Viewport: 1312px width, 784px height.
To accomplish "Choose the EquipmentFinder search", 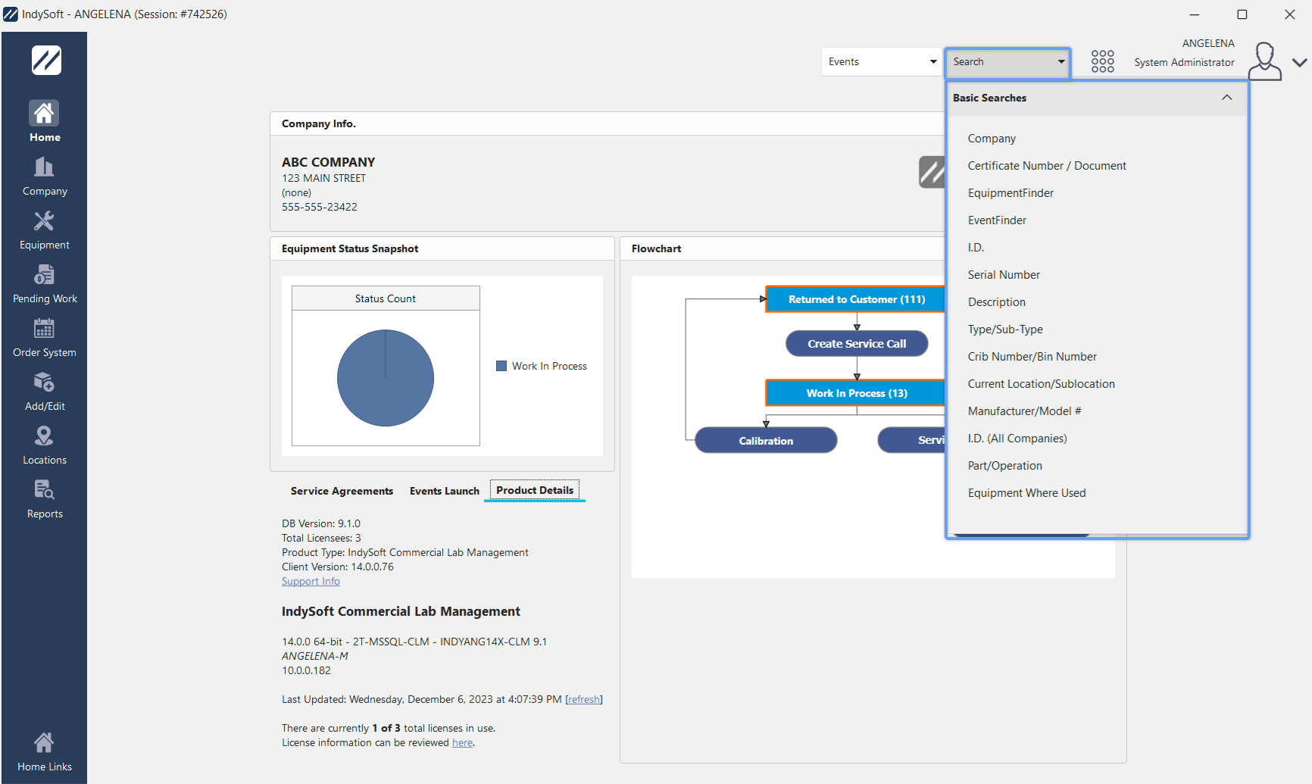I will coord(1011,193).
